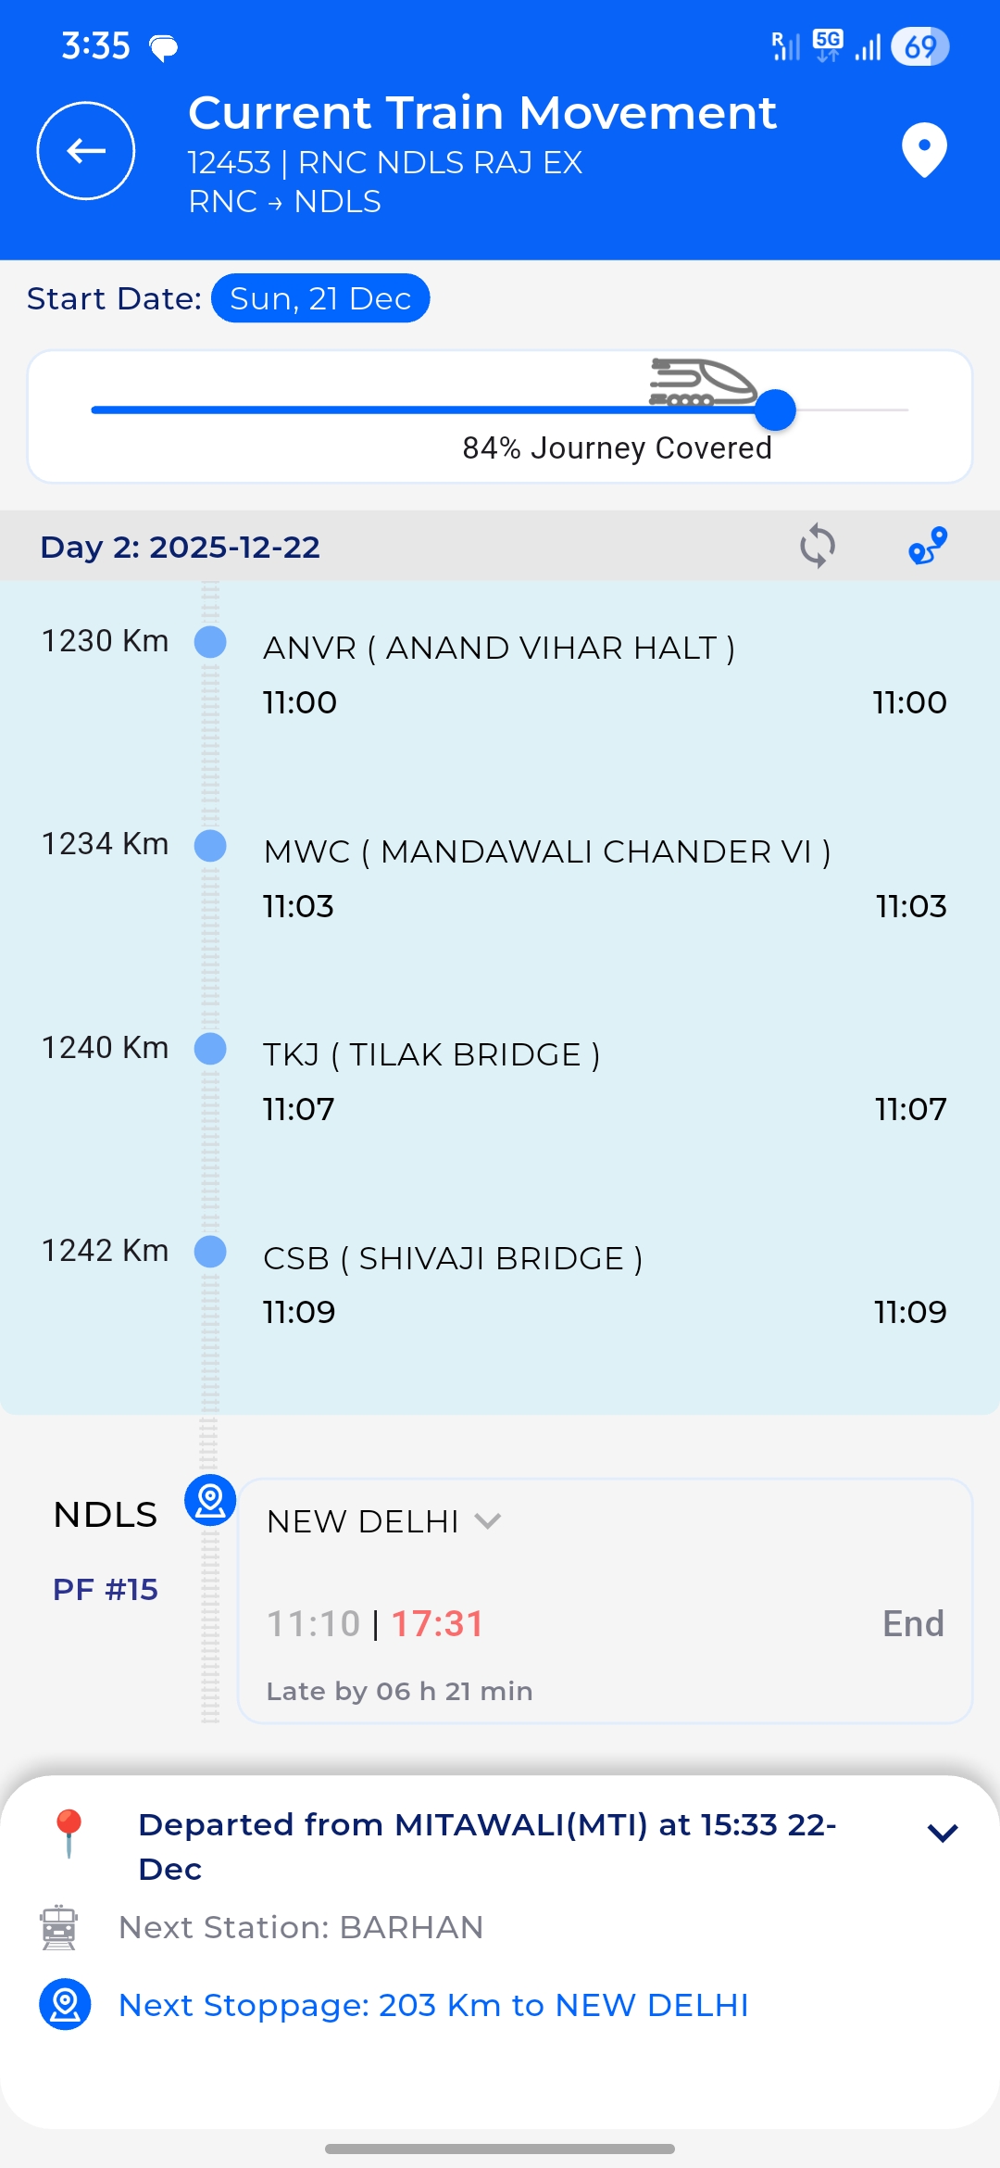Open route map icon beside refresh
The image size is (1000, 2168).
point(927,546)
